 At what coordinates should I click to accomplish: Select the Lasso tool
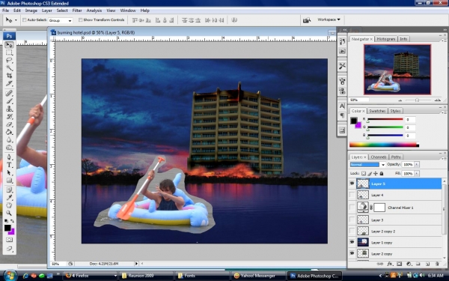coord(9,60)
